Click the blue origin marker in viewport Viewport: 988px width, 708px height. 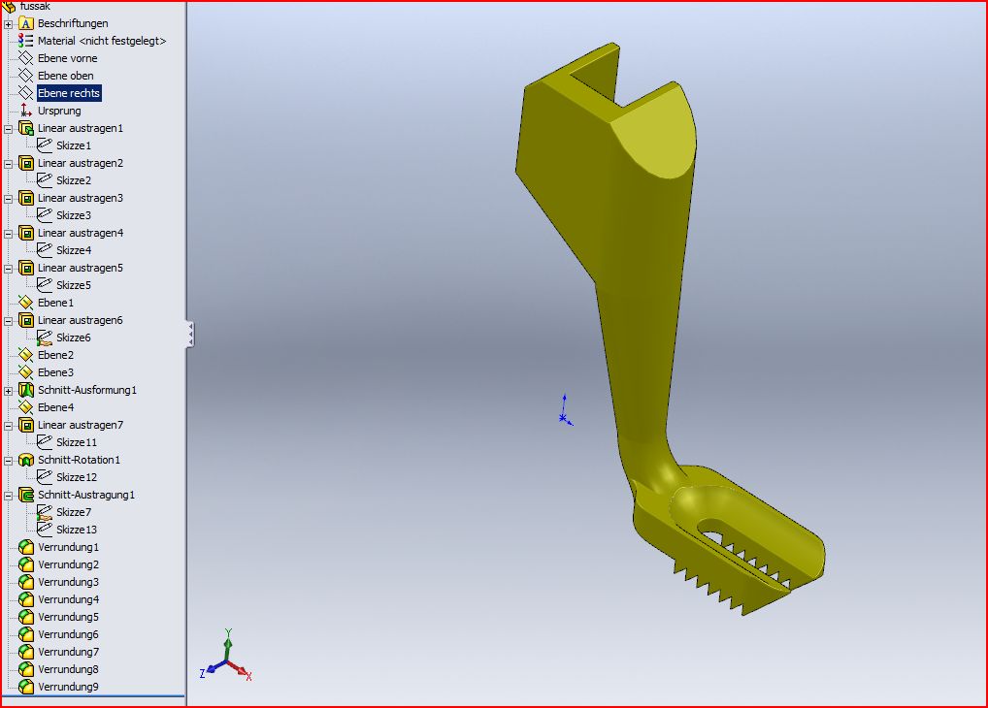click(565, 410)
